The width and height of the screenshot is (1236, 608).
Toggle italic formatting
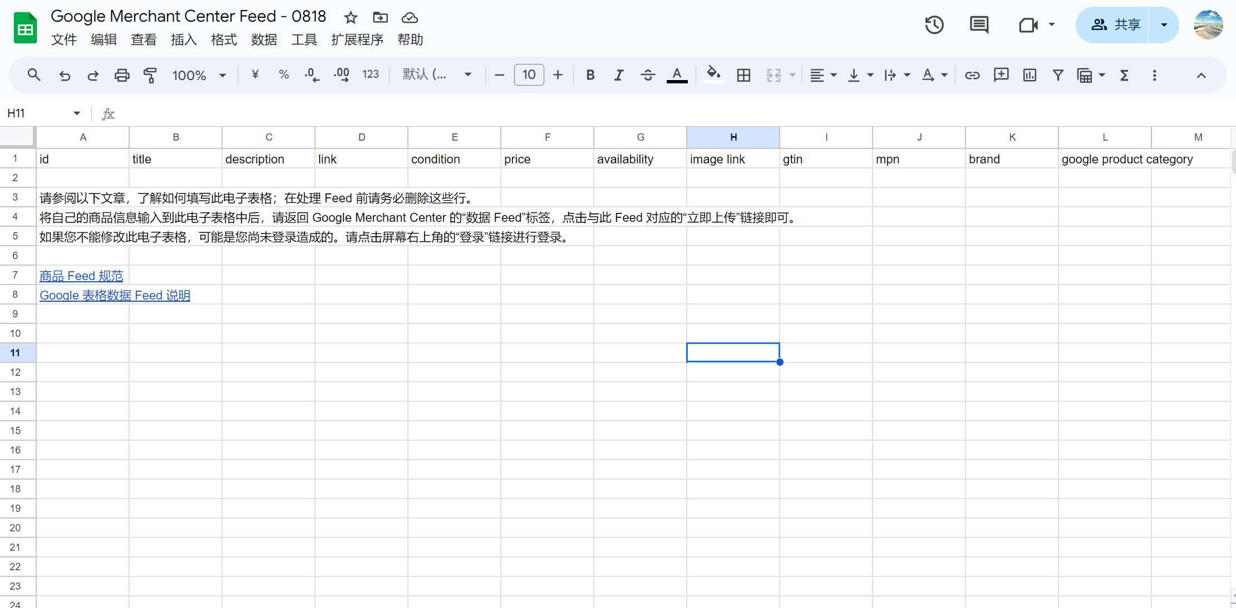(x=619, y=75)
